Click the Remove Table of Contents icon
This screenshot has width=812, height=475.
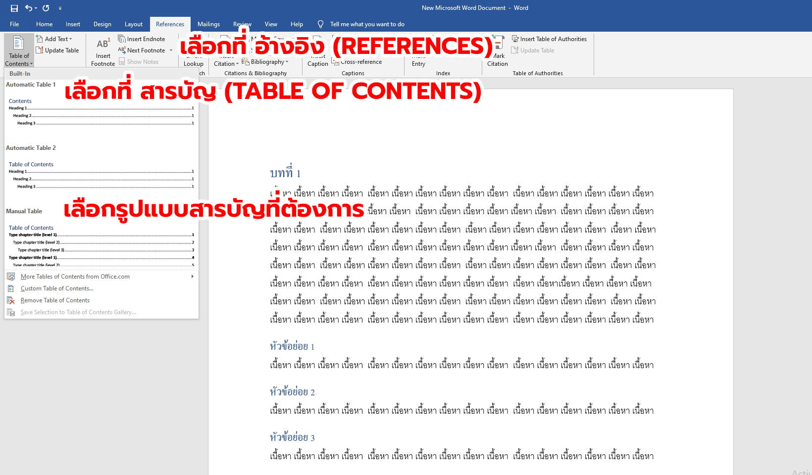11,300
